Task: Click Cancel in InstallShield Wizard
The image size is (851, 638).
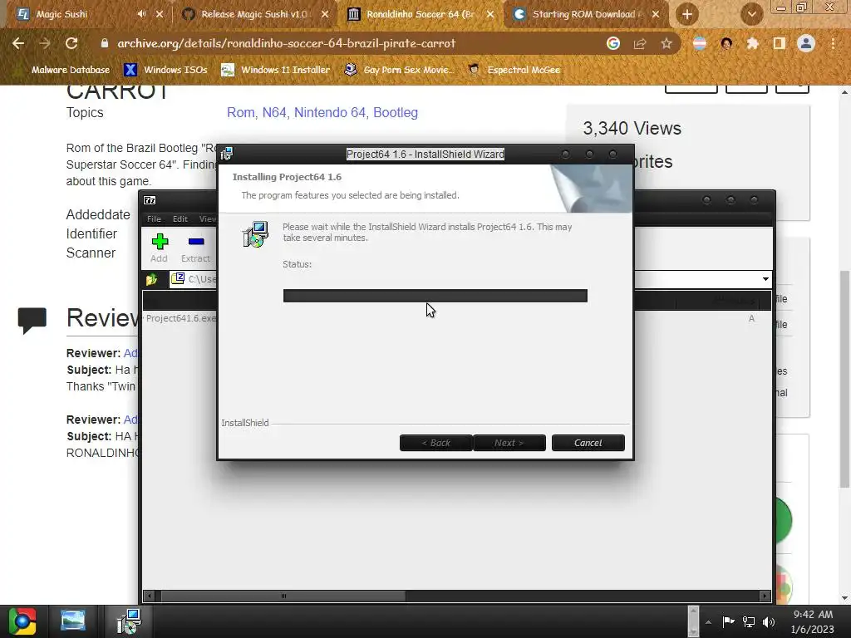Action: (588, 443)
